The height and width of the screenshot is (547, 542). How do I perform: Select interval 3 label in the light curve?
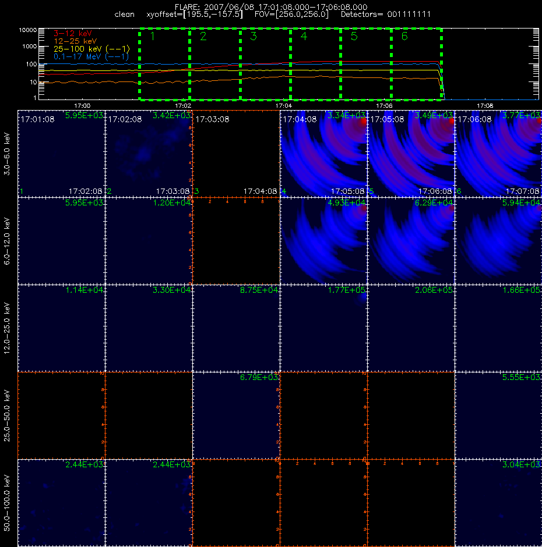(254, 36)
